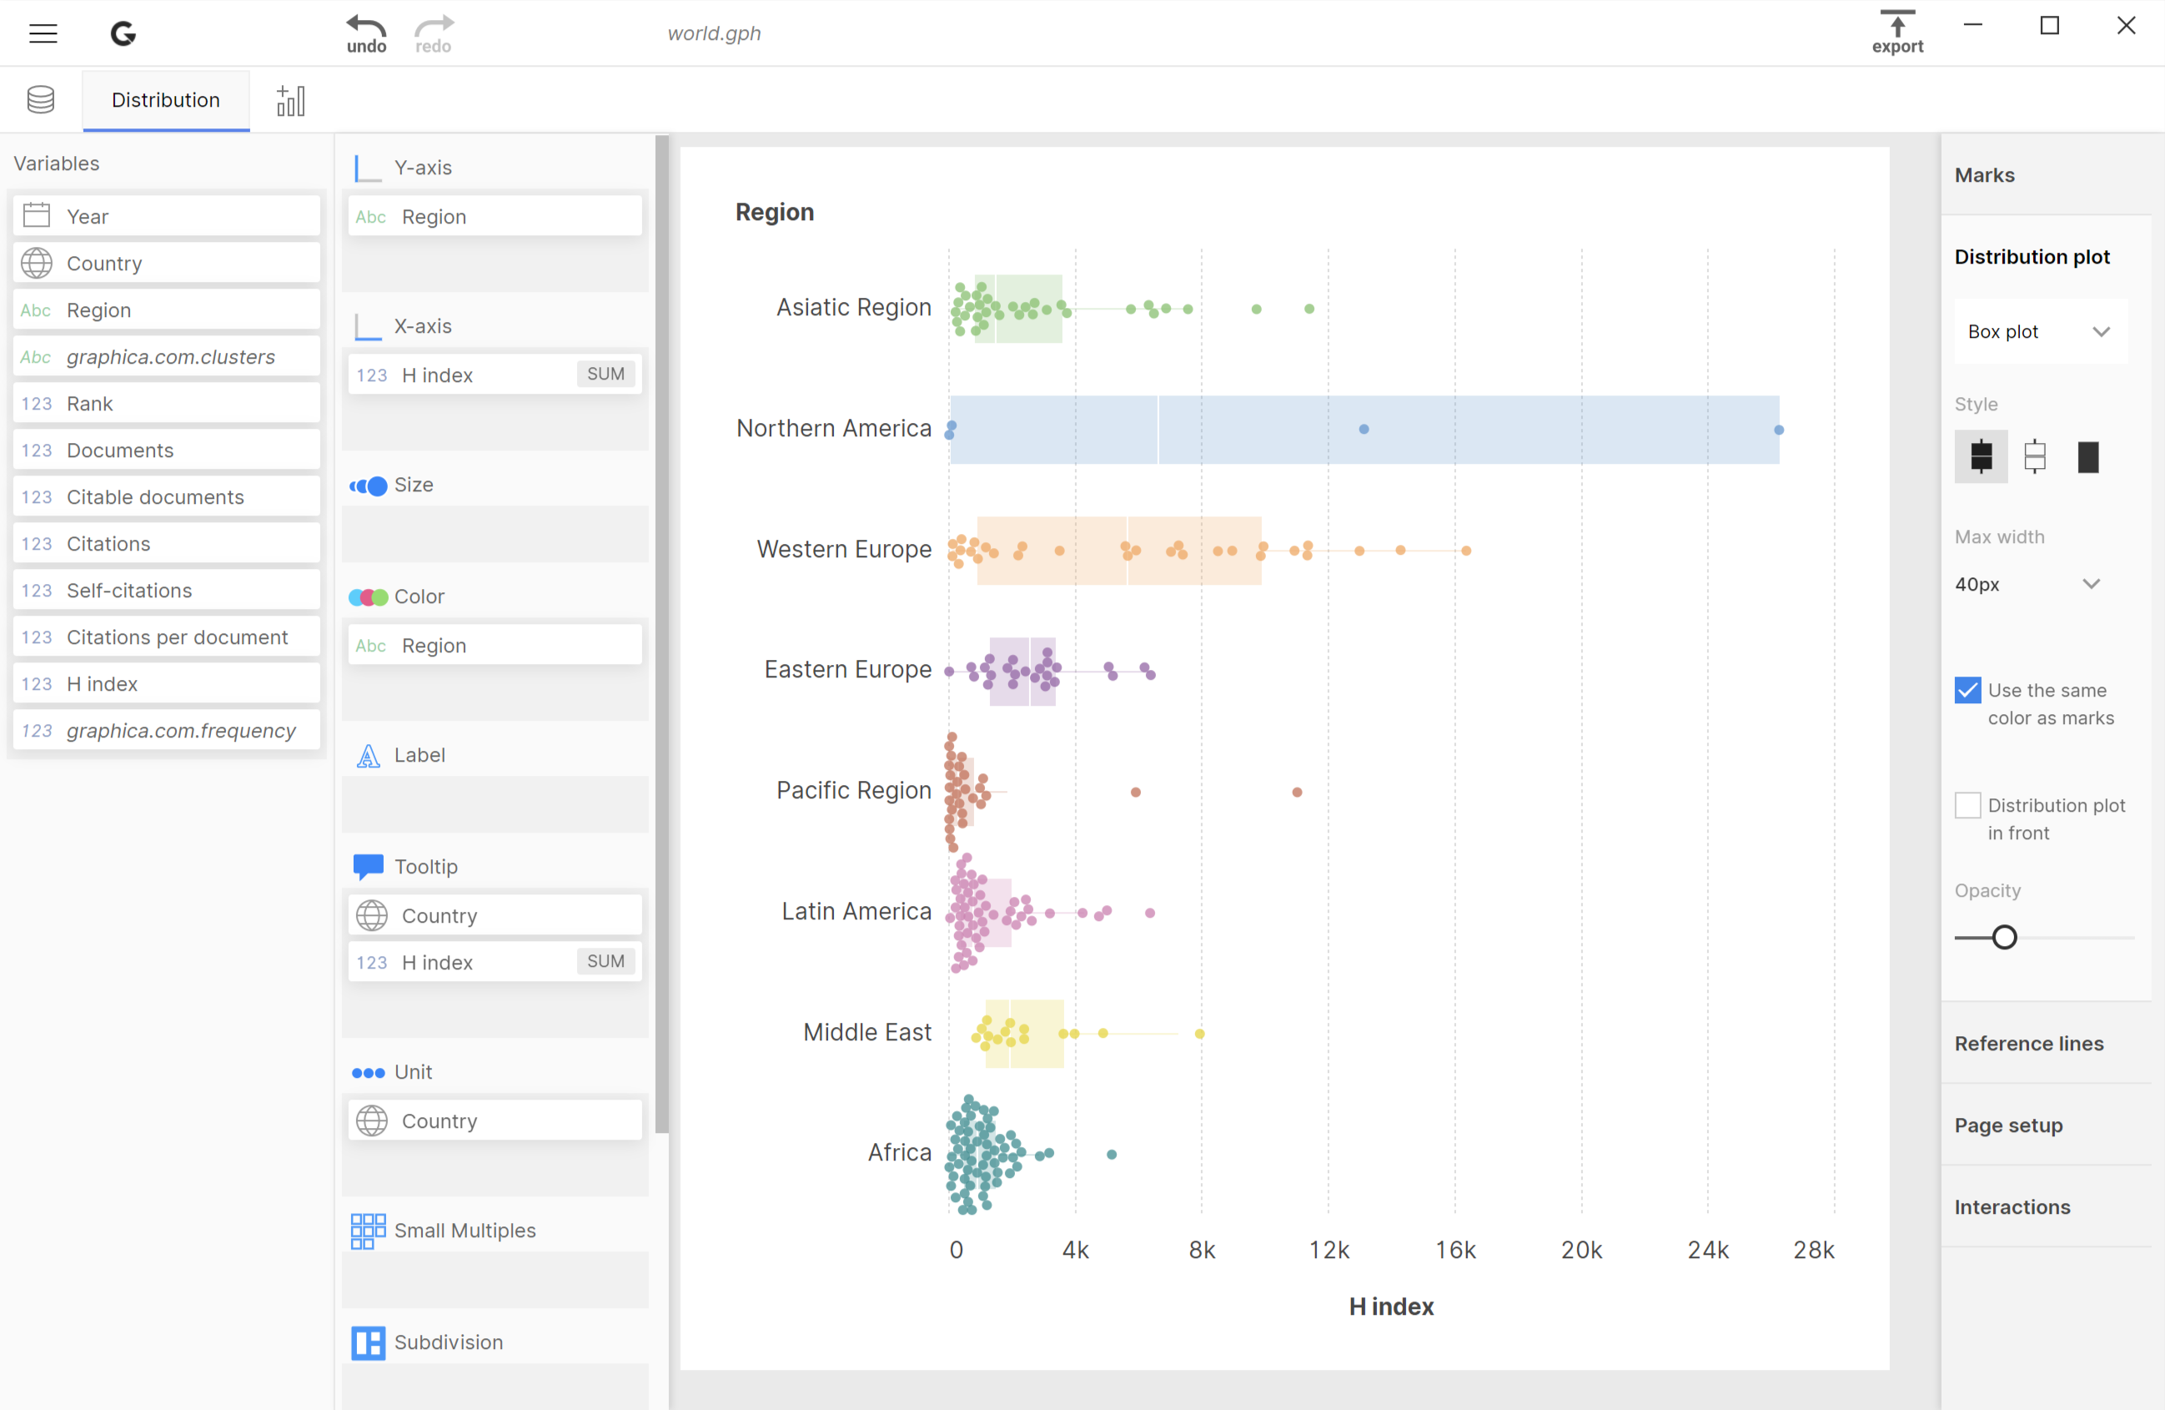This screenshot has height=1410, width=2165.
Task: Open the H index SUM aggregation selector
Action: (605, 373)
